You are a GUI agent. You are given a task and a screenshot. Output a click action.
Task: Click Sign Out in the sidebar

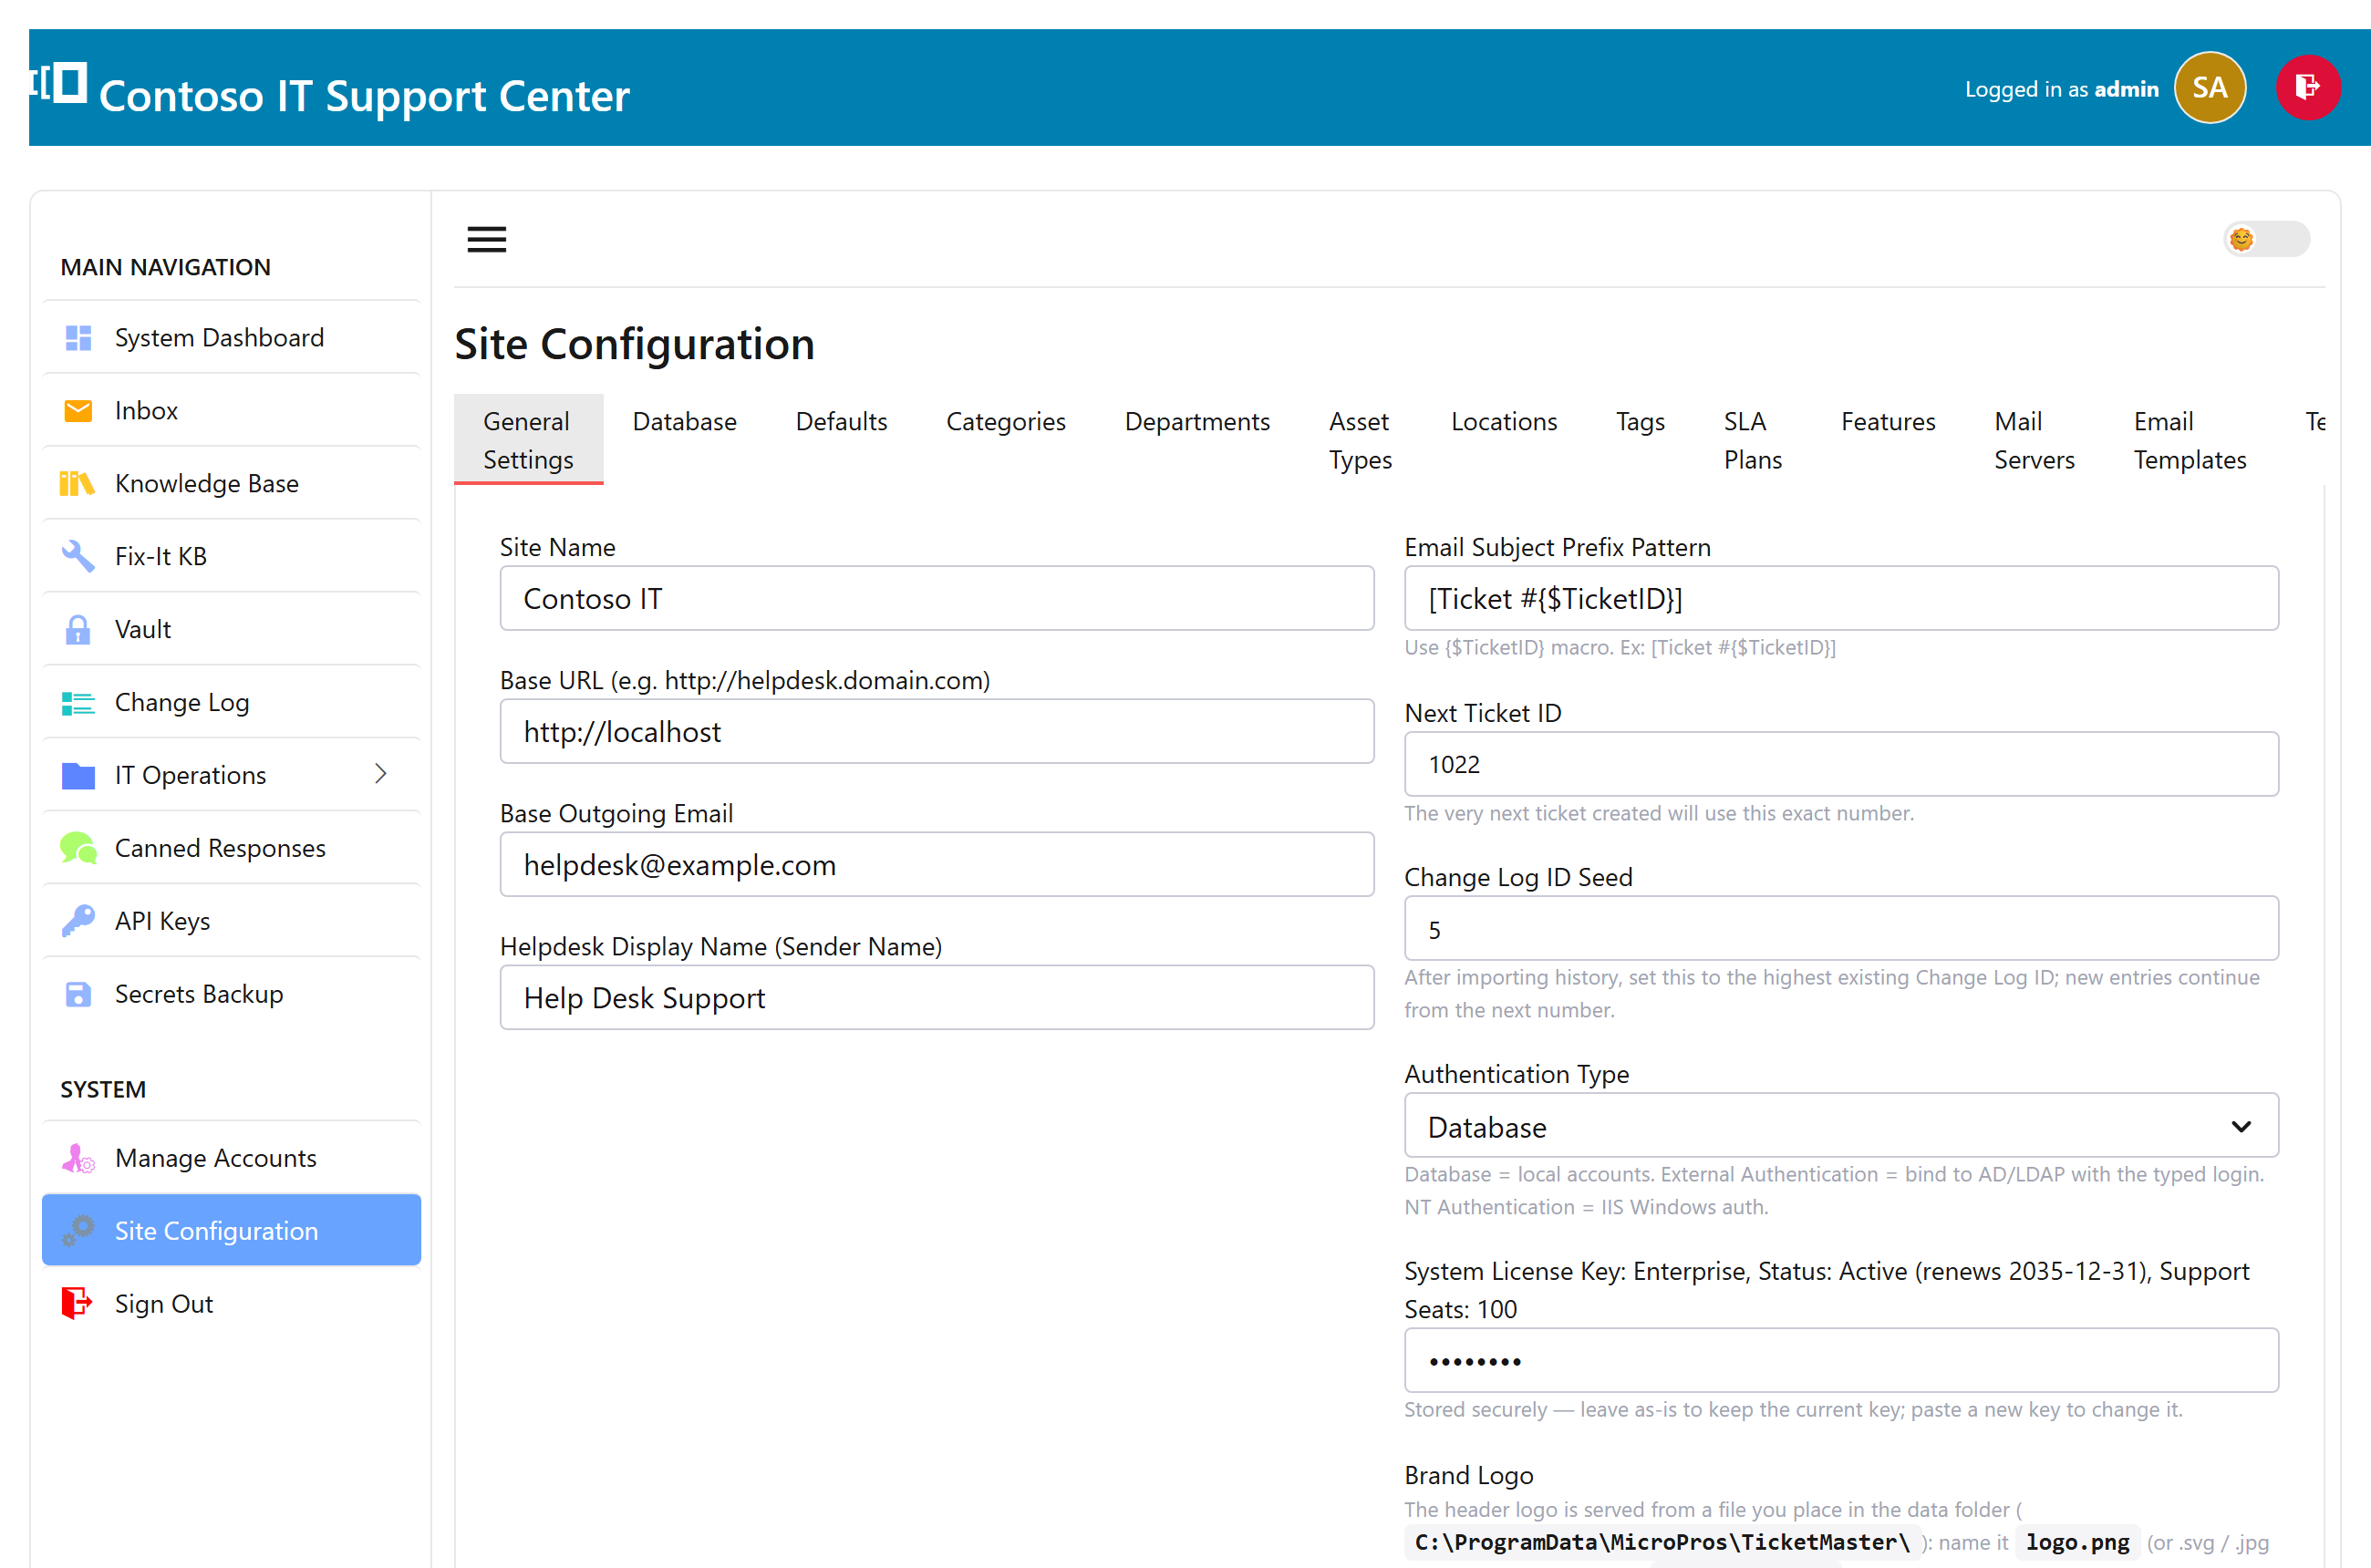click(231, 1304)
